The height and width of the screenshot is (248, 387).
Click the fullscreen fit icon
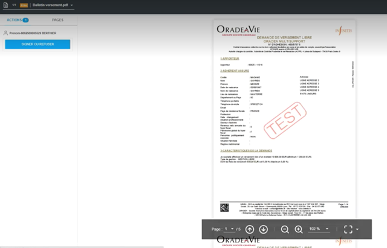pos(348,229)
